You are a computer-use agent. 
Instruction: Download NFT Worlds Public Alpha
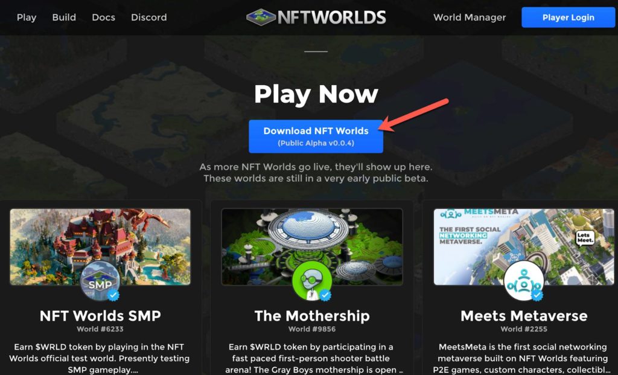[x=316, y=136]
